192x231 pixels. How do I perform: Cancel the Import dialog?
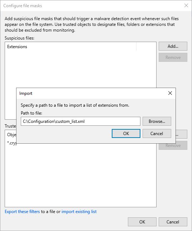click(157, 134)
